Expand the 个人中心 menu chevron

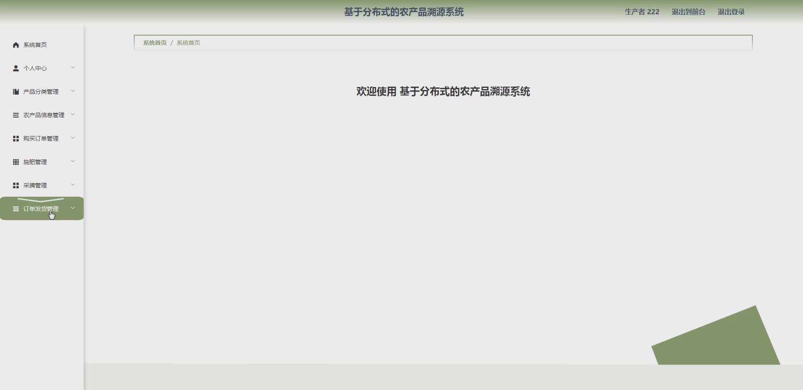pos(73,67)
